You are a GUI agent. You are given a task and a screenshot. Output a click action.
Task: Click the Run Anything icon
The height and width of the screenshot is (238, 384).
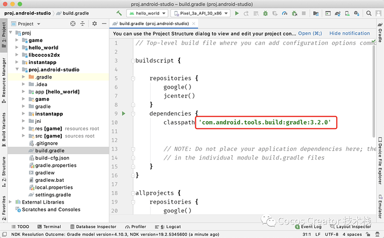328,13
